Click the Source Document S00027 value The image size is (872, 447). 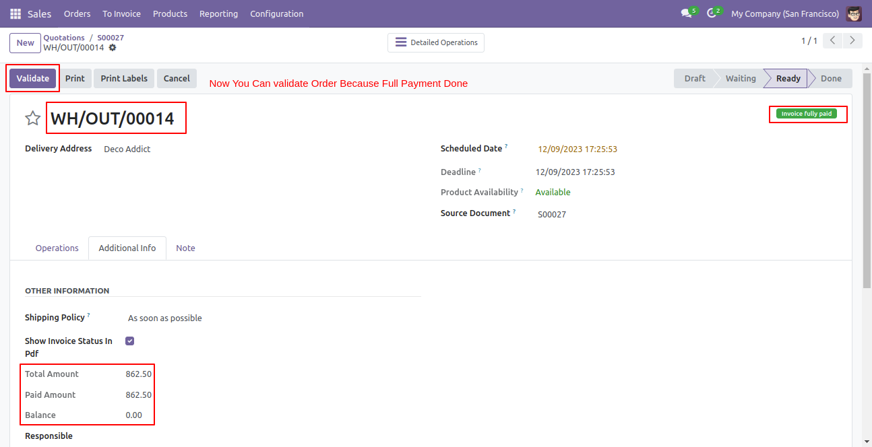pyautogui.click(x=552, y=215)
